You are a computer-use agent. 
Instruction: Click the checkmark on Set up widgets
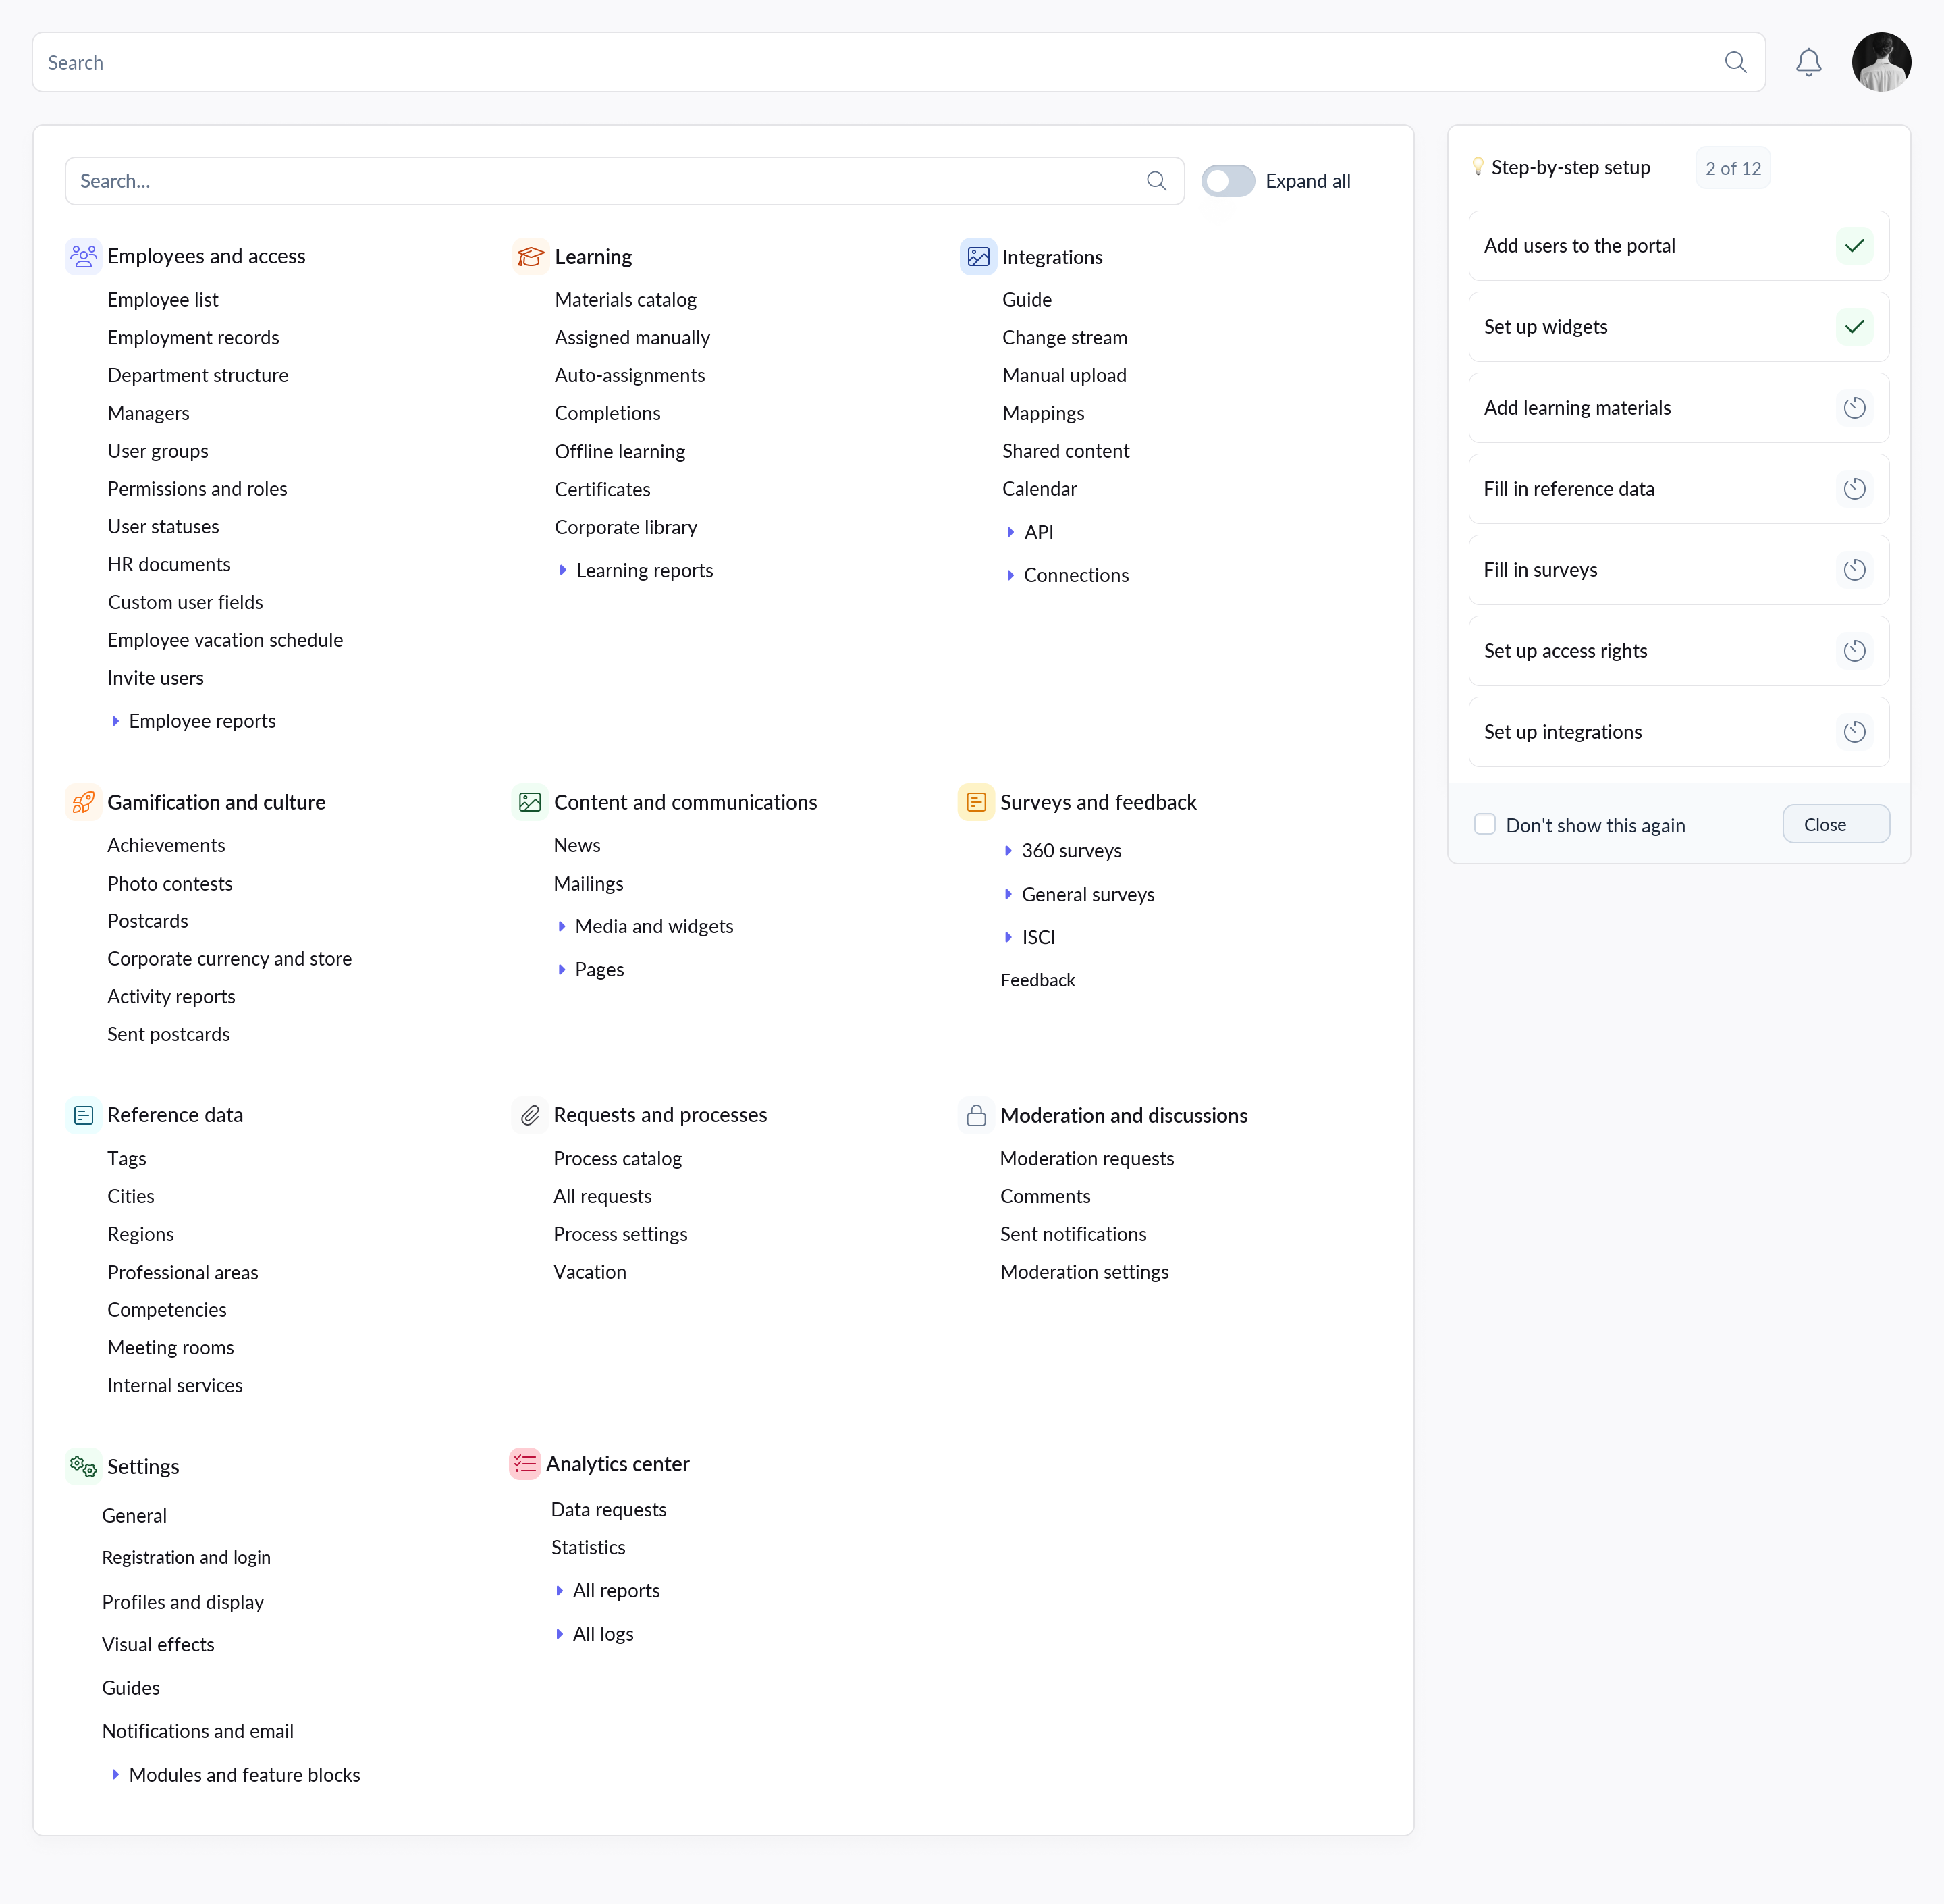tap(1854, 327)
